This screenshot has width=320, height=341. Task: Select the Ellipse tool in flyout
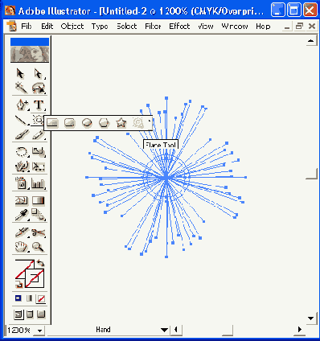tap(87, 123)
